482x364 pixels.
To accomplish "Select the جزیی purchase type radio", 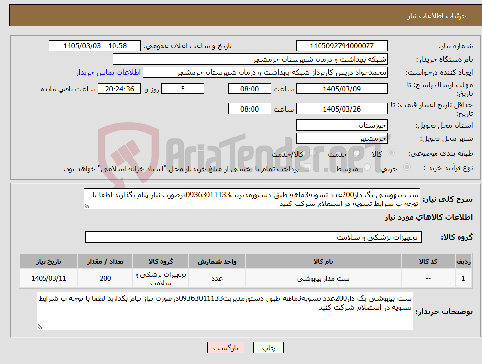I will click(x=406, y=167).
